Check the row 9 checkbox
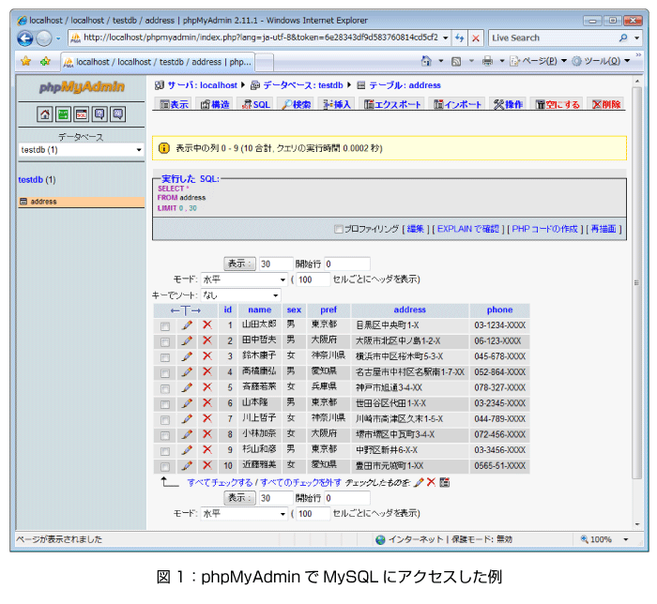The width and height of the screenshot is (657, 604). [165, 451]
